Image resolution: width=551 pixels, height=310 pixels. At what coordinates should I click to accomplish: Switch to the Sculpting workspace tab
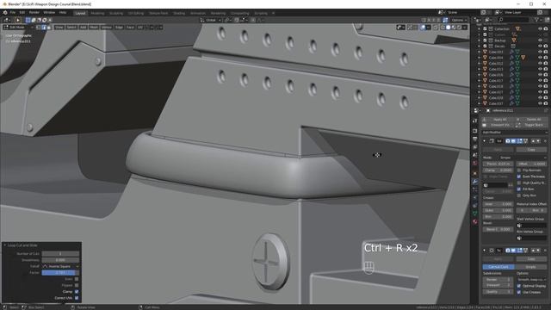(x=116, y=13)
